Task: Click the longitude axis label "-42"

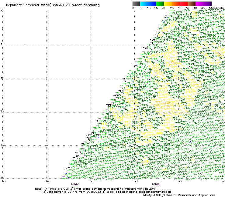Action: (x=47, y=181)
